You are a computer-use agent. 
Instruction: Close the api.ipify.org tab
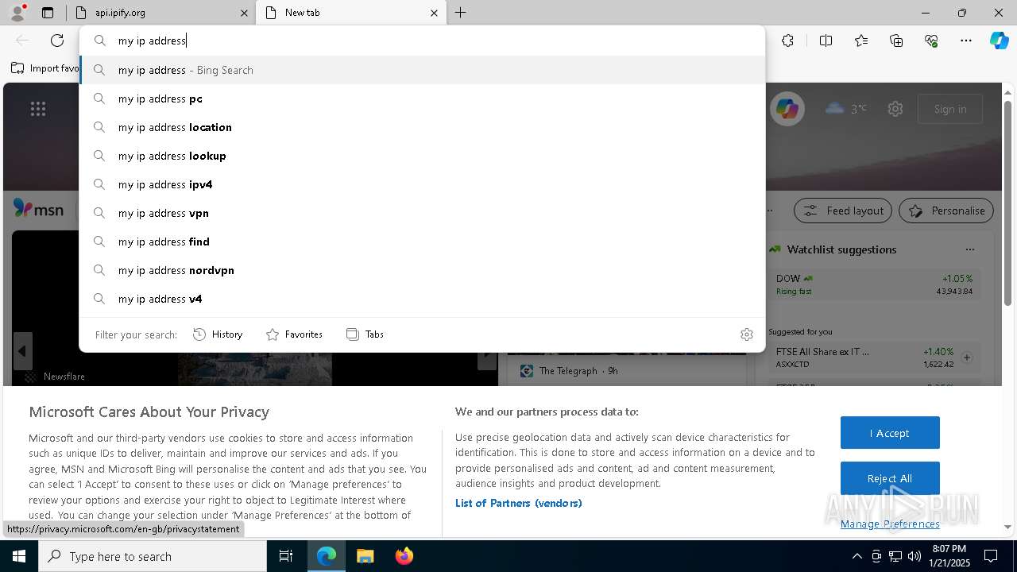(244, 13)
